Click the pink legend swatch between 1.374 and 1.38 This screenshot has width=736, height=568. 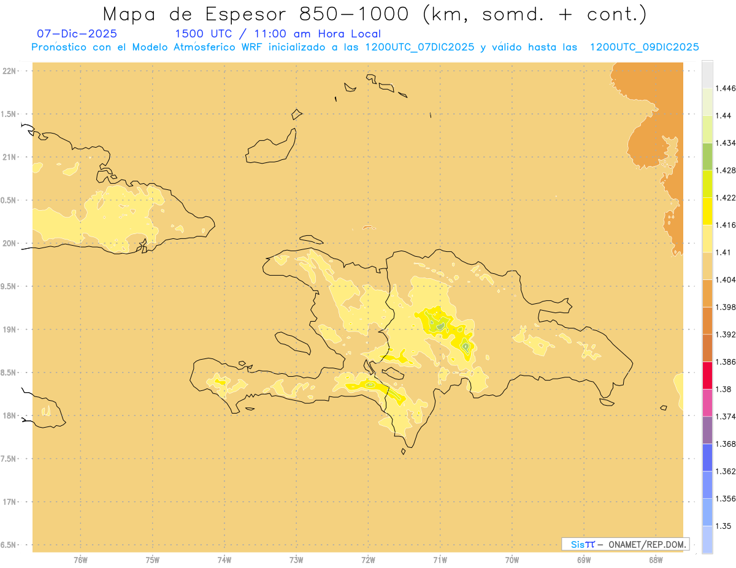(x=707, y=403)
